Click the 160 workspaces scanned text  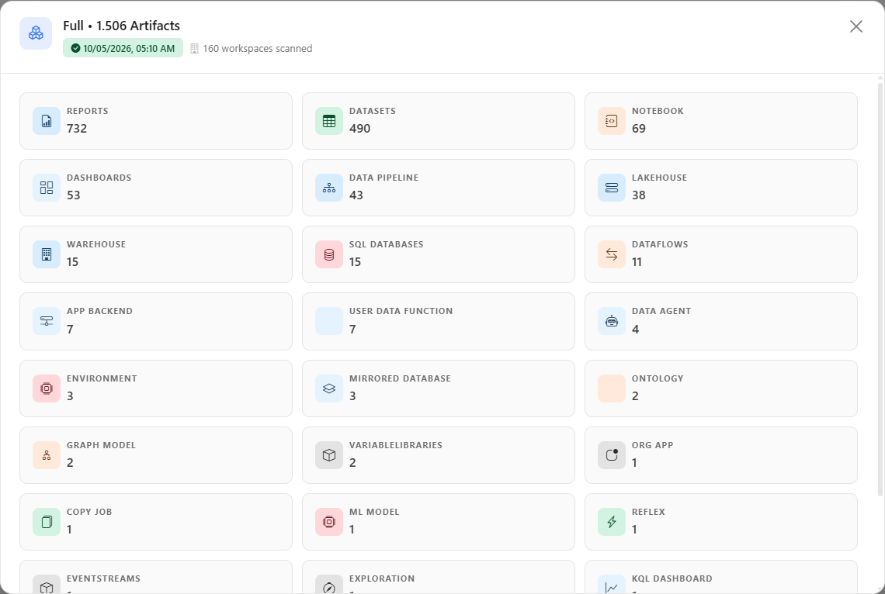click(x=258, y=49)
